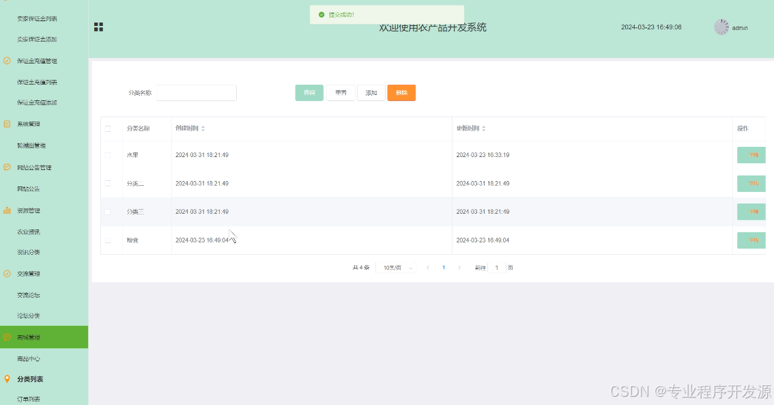Click the header datetime 2024-03-23 16:49:06

point(651,27)
